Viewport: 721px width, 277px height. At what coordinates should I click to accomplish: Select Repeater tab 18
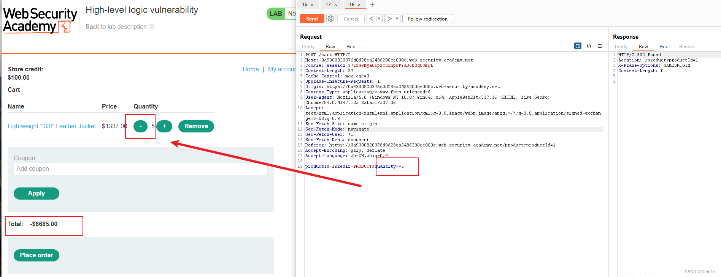(352, 5)
